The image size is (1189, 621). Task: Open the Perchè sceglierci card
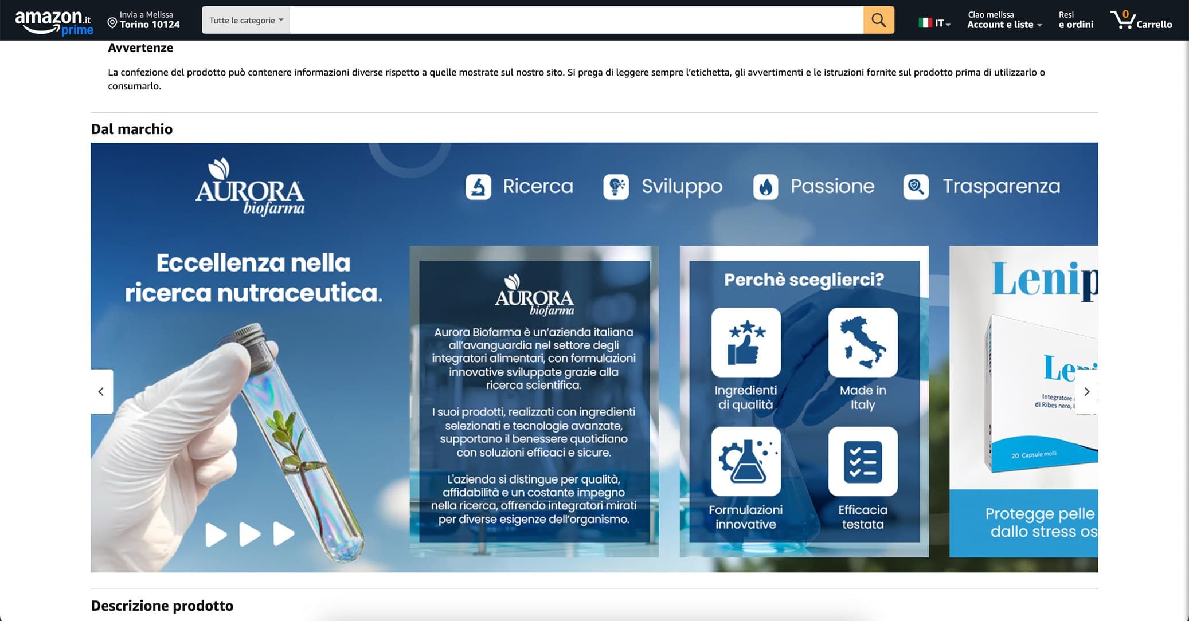pyautogui.click(x=804, y=402)
